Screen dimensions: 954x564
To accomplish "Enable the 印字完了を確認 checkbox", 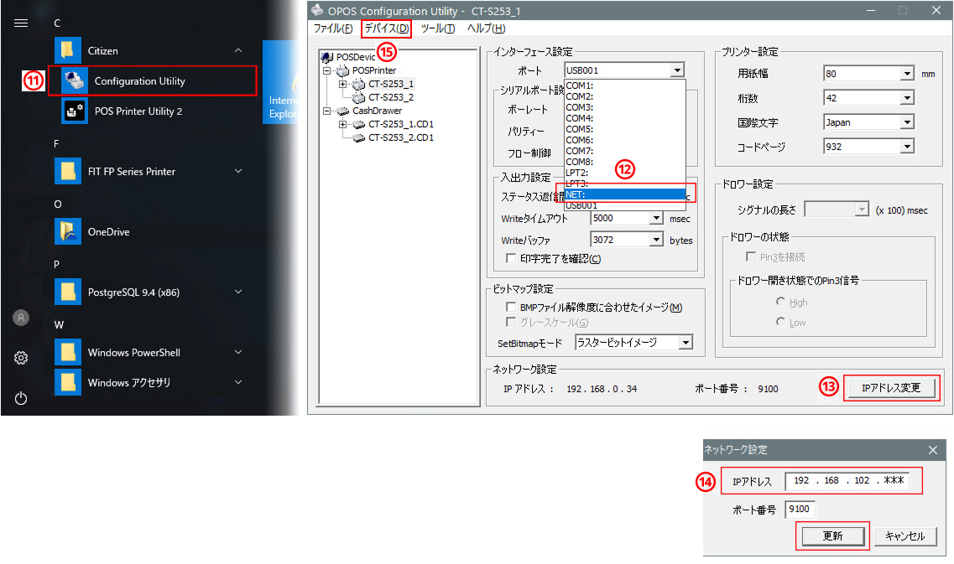I will [x=511, y=259].
